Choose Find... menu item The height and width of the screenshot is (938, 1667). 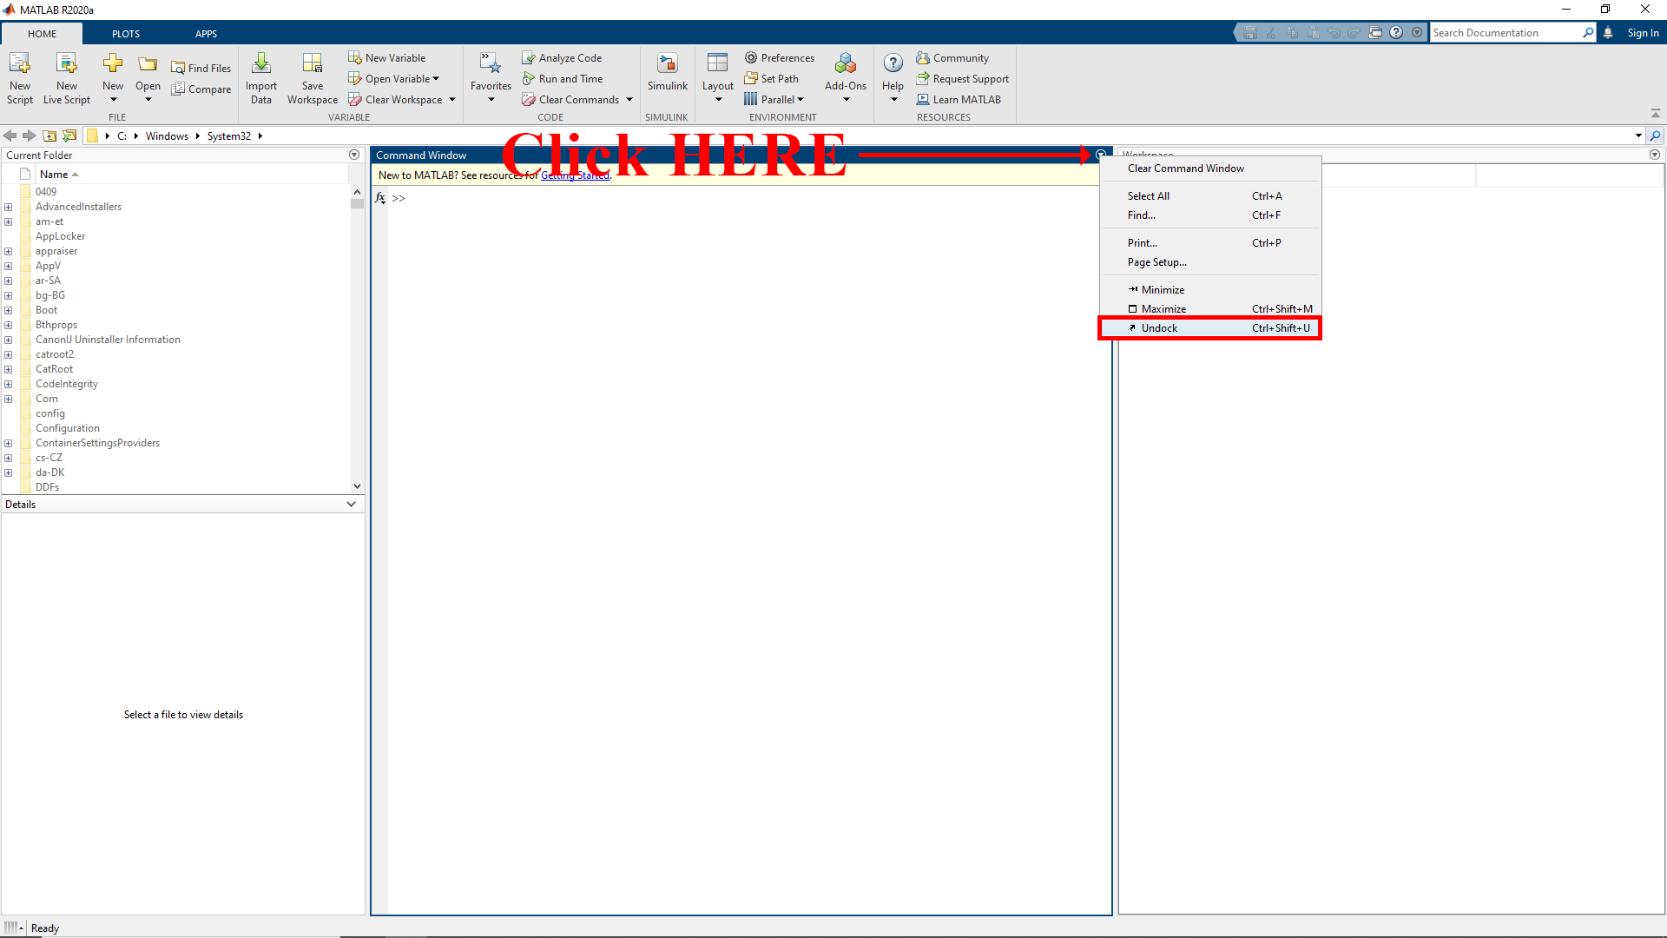pyautogui.click(x=1210, y=215)
